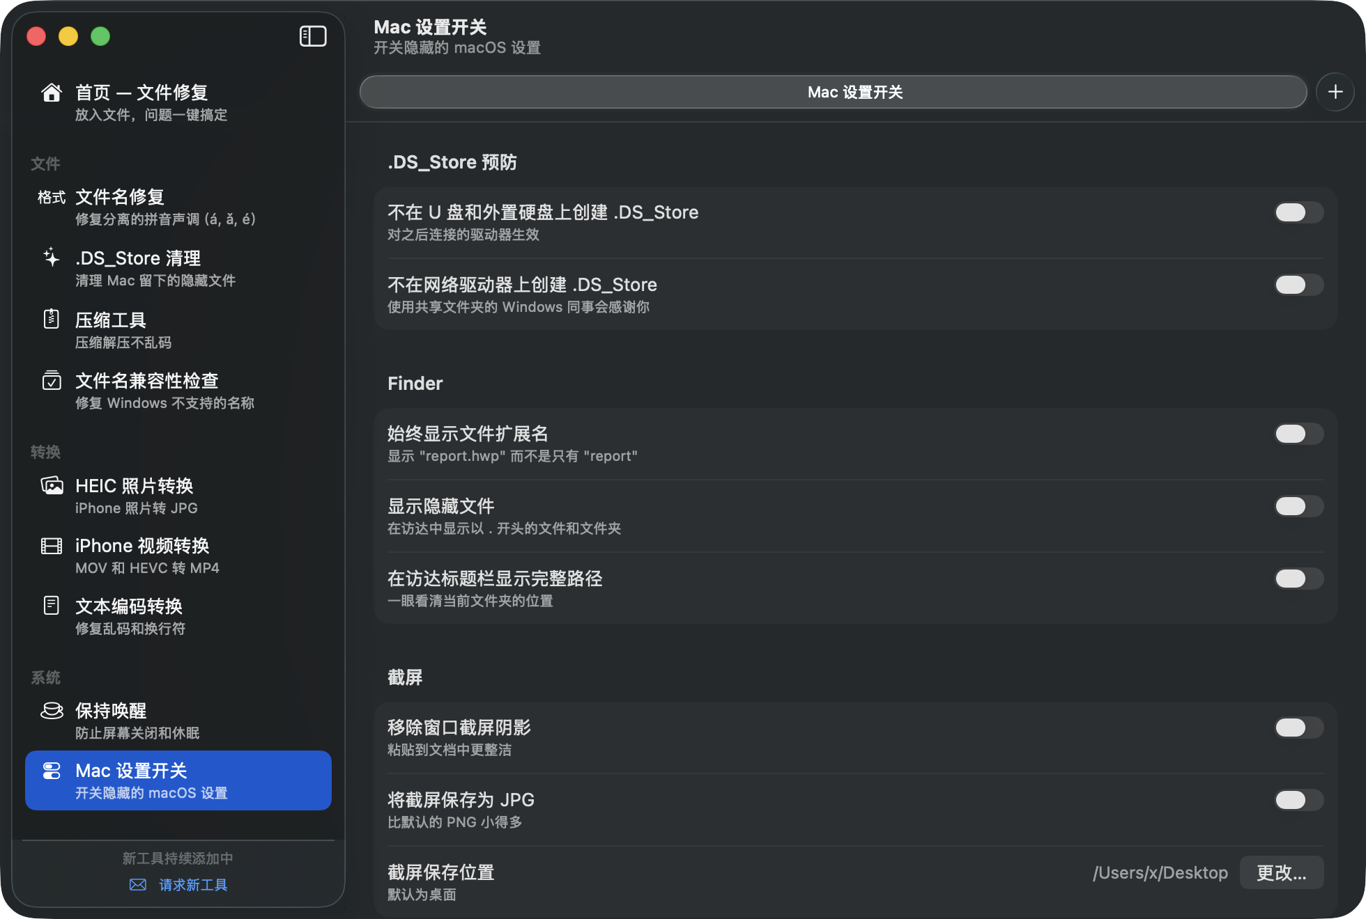Viewport: 1366px width, 919px height.
Task: Toggle 将截屏保存为 JPG switch
Action: [x=1299, y=800]
